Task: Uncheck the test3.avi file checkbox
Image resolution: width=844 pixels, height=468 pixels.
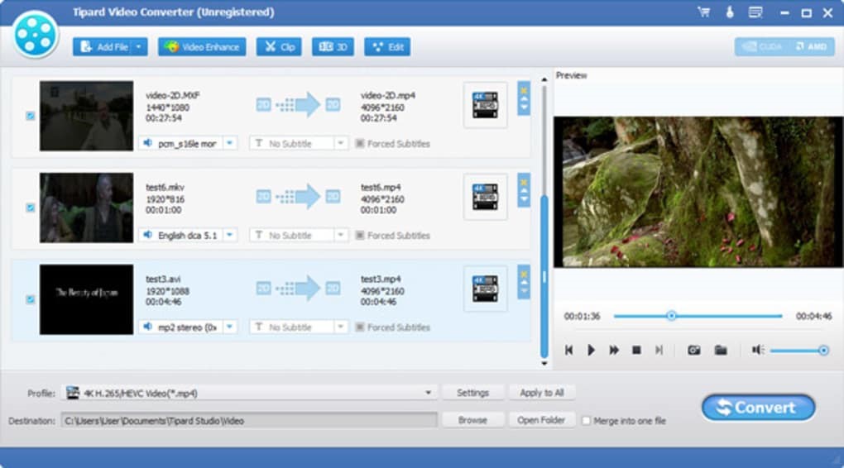Action: click(31, 299)
